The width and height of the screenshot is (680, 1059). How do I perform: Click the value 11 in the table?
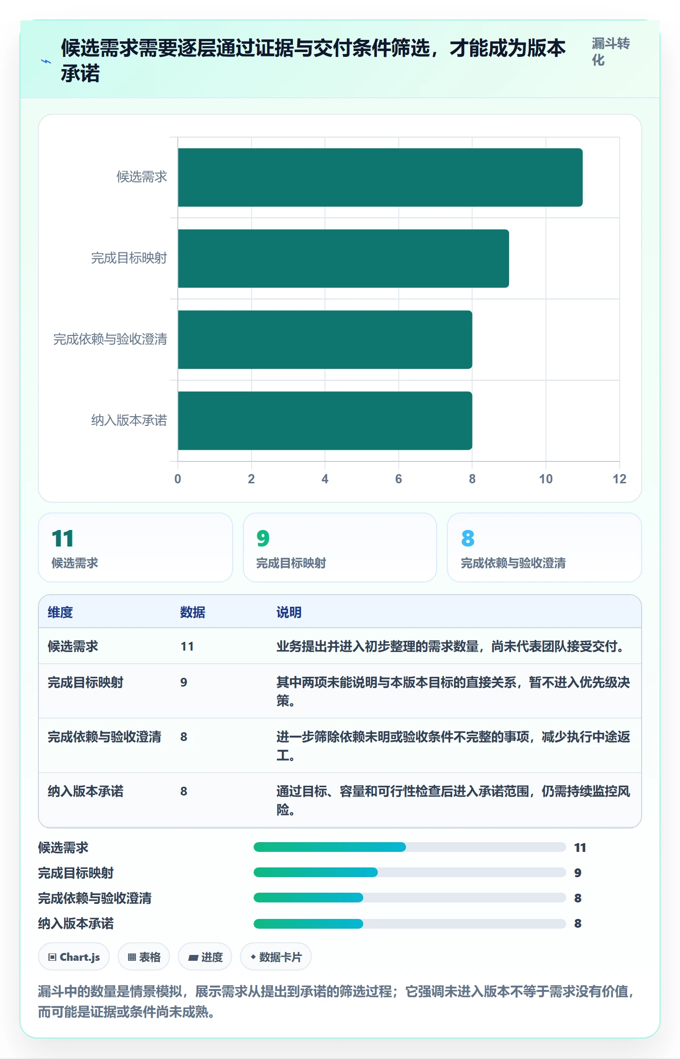pos(187,646)
